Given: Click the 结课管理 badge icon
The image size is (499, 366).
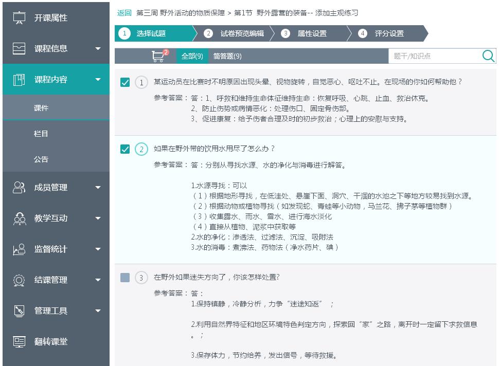Looking at the screenshot, I should pyautogui.click(x=19, y=280).
